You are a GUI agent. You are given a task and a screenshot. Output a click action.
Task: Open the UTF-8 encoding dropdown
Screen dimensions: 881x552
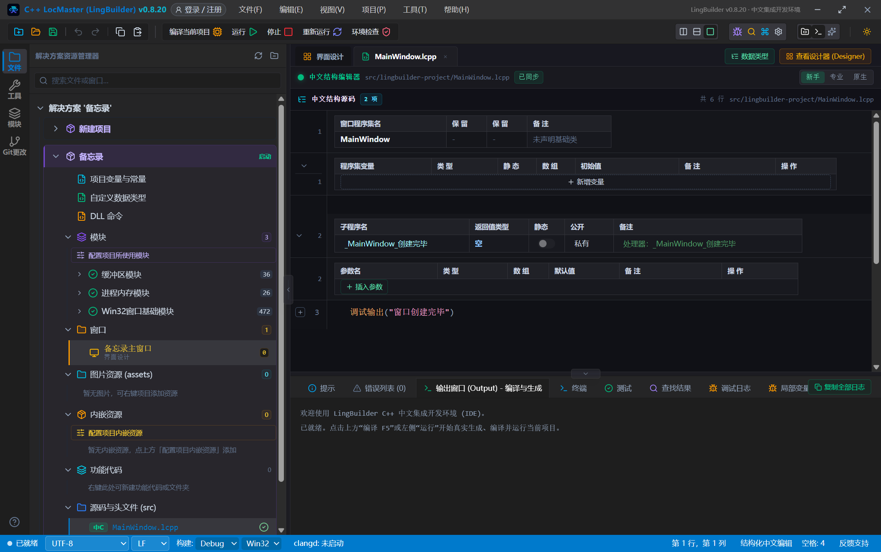(x=87, y=543)
